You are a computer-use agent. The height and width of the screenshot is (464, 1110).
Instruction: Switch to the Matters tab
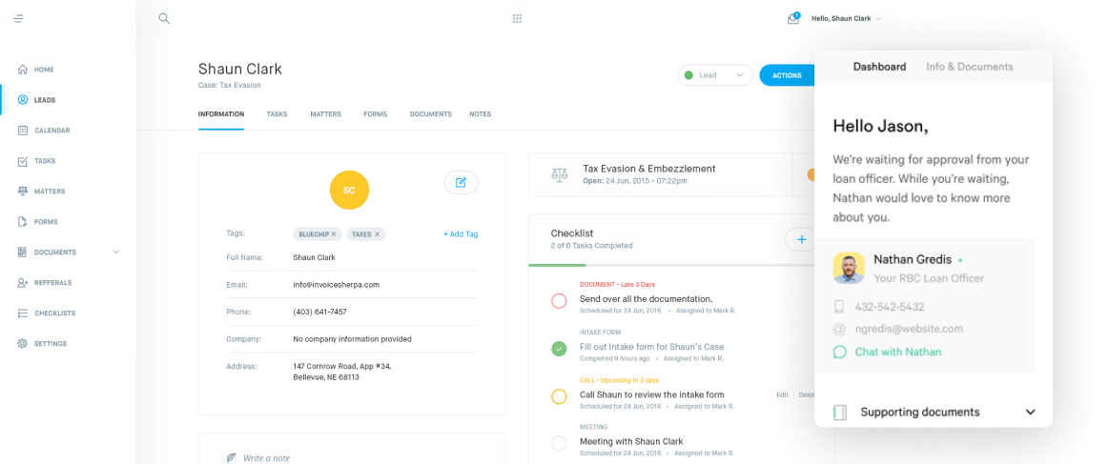(x=325, y=114)
